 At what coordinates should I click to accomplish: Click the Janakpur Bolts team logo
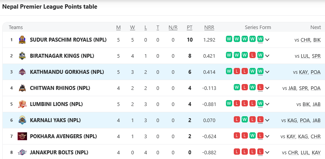tap(22, 152)
